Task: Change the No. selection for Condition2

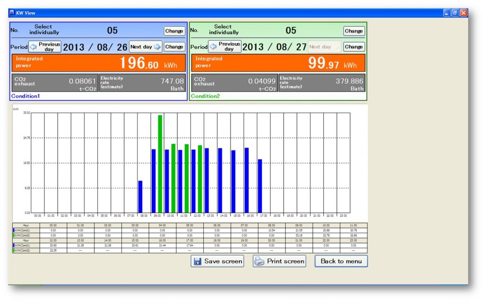Action: tap(354, 31)
